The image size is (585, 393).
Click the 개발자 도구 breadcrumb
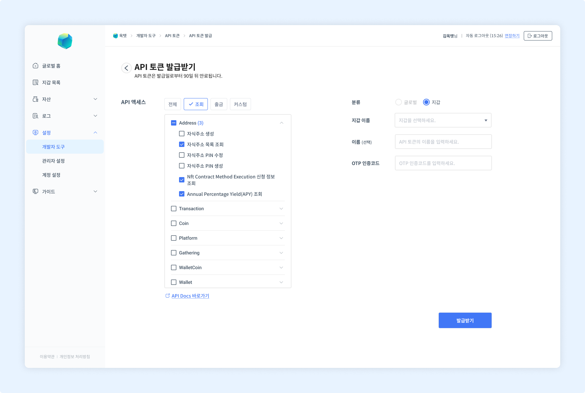point(146,36)
